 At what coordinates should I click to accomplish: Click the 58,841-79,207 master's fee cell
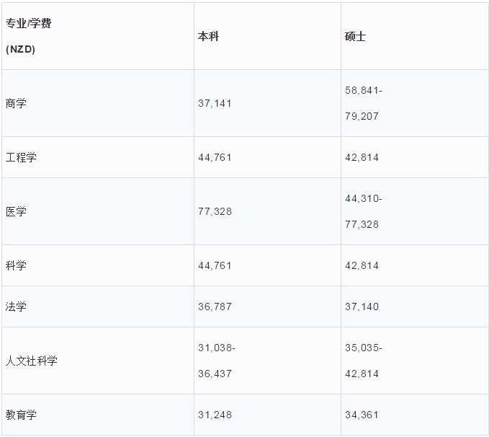click(x=364, y=103)
